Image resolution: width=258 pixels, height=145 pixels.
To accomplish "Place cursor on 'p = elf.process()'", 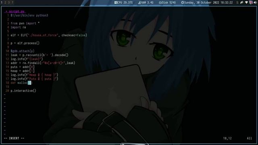I will (x=25, y=43).
